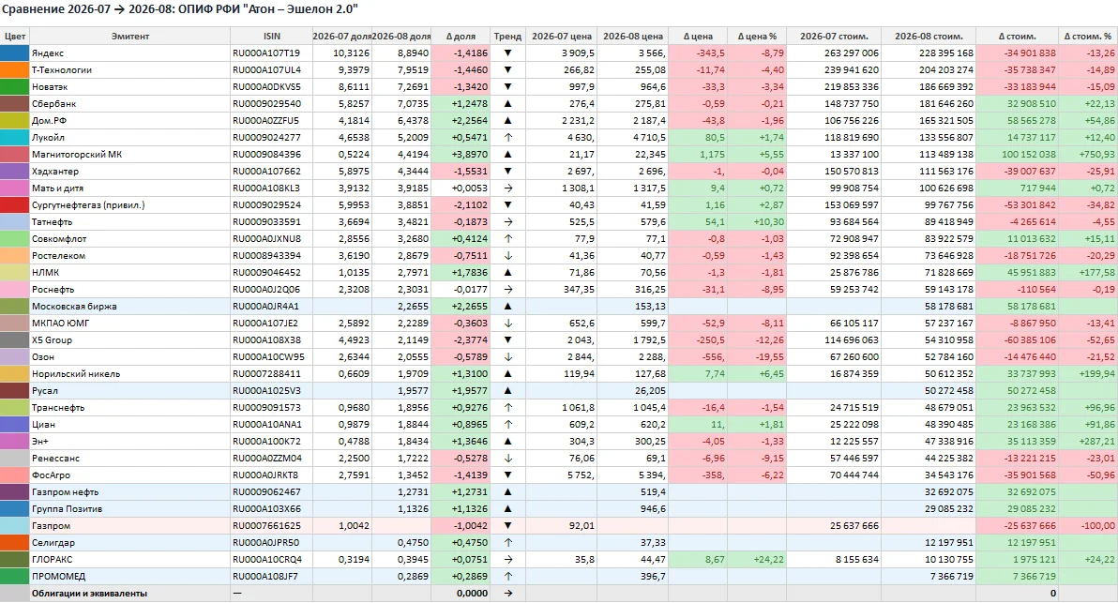Click the "Эмитент" column header

[x=129, y=36]
